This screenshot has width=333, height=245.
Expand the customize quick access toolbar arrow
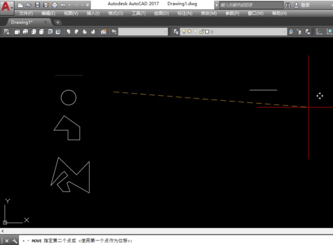(88, 5)
